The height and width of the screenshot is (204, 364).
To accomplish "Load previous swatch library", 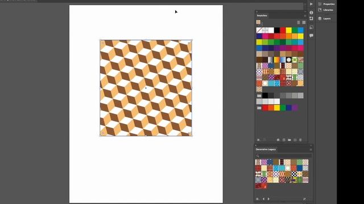I will coord(263,199).
